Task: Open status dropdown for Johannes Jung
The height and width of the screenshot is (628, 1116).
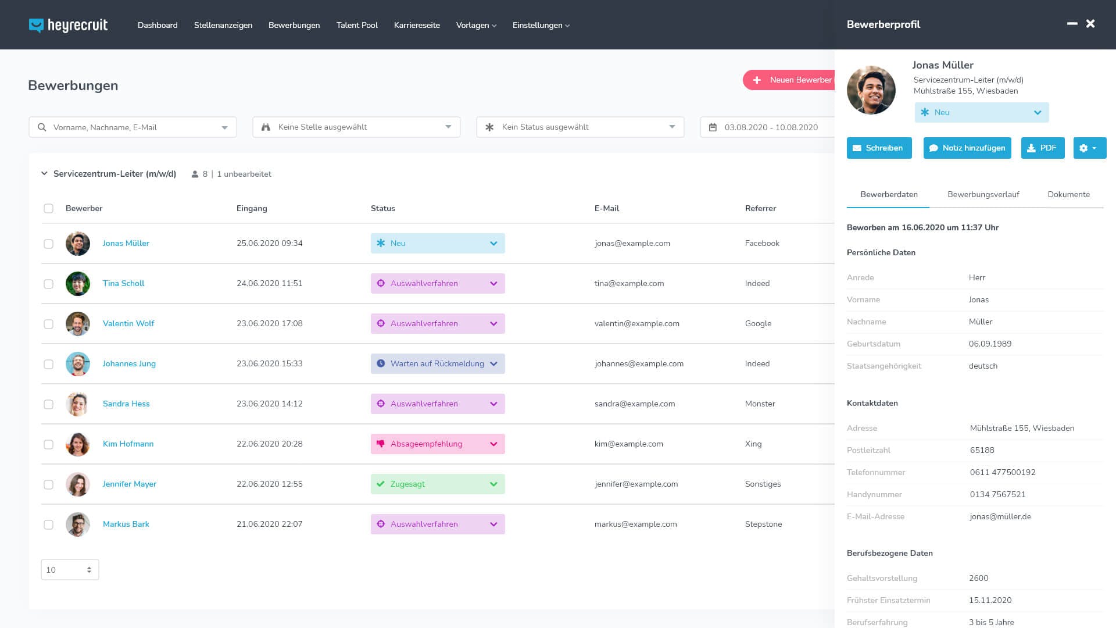Action: tap(493, 364)
